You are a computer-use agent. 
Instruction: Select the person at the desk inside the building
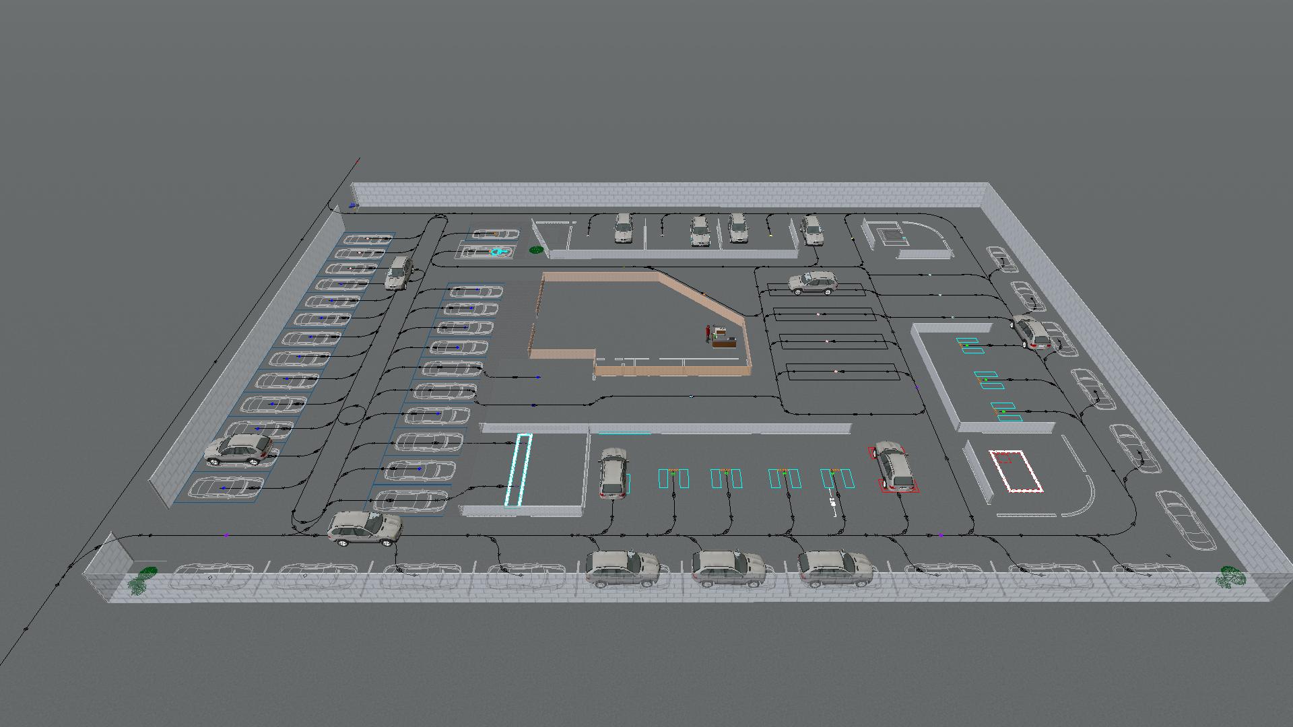708,333
